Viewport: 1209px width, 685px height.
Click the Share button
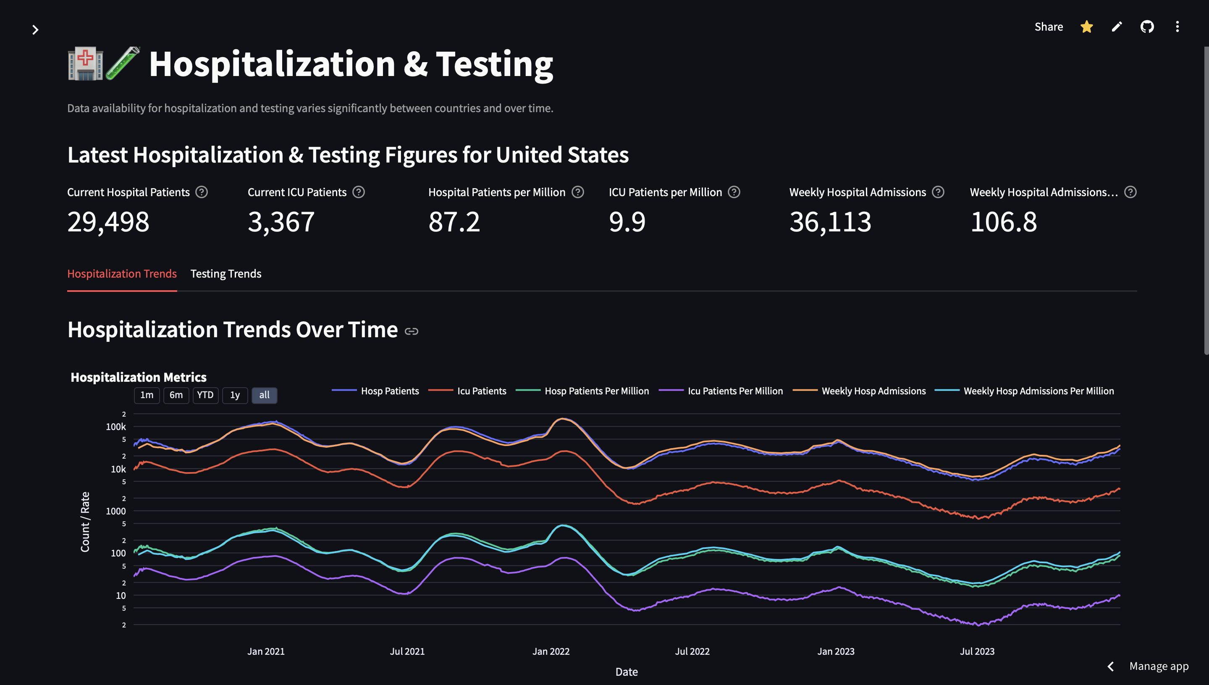[x=1048, y=27]
